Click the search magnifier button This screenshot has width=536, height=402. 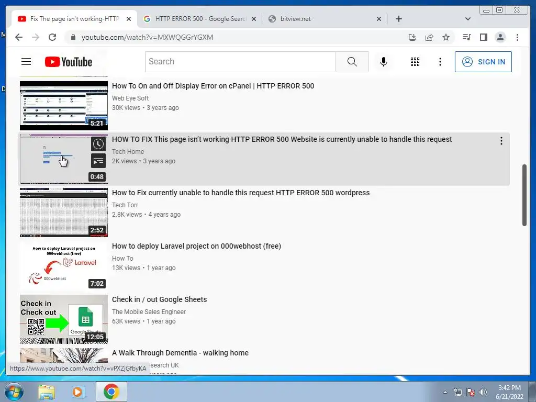352,62
